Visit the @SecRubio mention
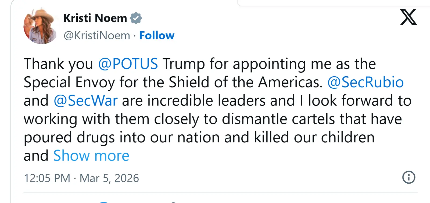430x203 pixels. tap(365, 82)
